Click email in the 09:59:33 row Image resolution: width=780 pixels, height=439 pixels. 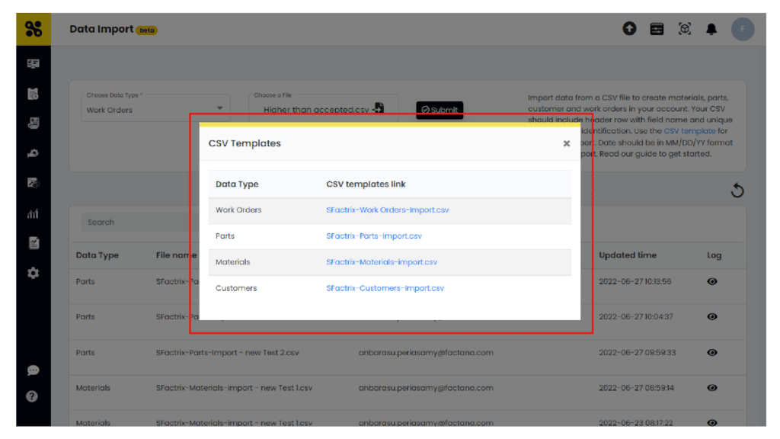click(x=426, y=352)
